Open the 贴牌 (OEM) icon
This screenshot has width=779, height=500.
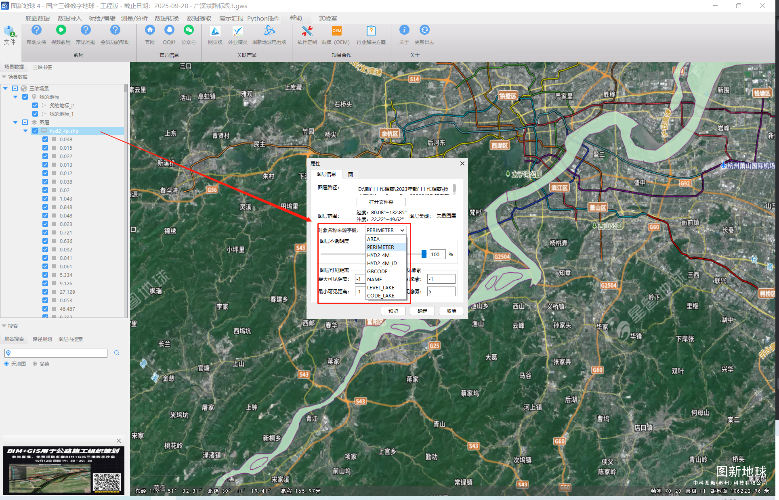[x=336, y=31]
